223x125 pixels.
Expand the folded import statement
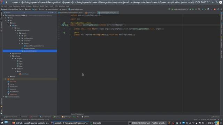tap(78, 19)
